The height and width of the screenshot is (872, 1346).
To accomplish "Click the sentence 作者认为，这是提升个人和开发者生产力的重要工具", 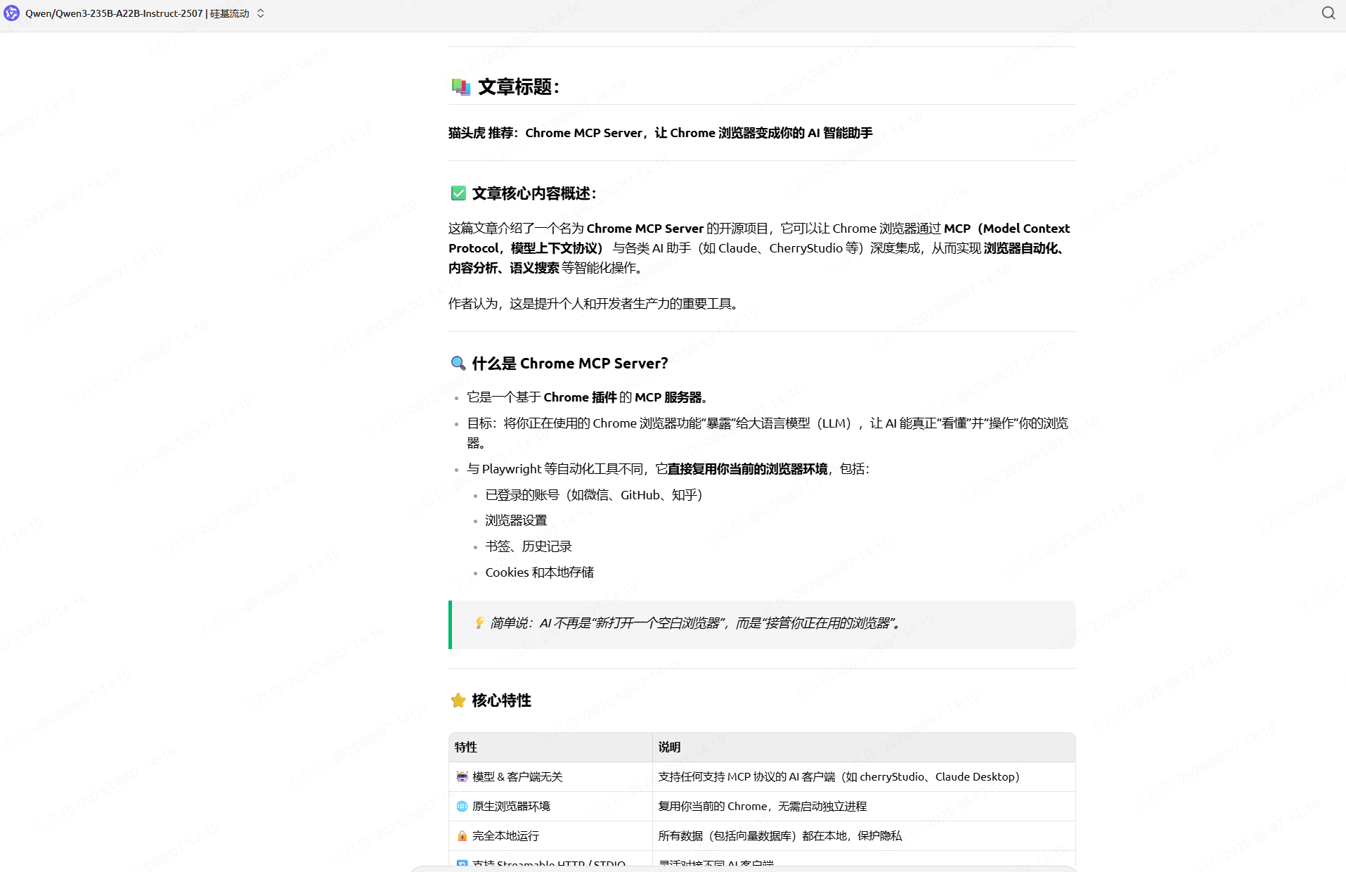I will coord(595,303).
